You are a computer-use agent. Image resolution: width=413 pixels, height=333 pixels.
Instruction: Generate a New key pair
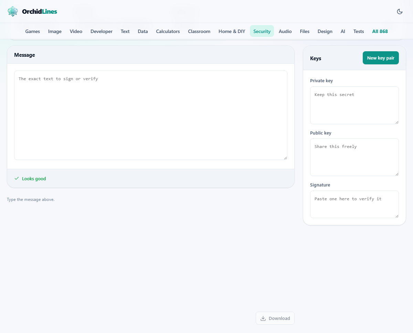[x=381, y=58]
